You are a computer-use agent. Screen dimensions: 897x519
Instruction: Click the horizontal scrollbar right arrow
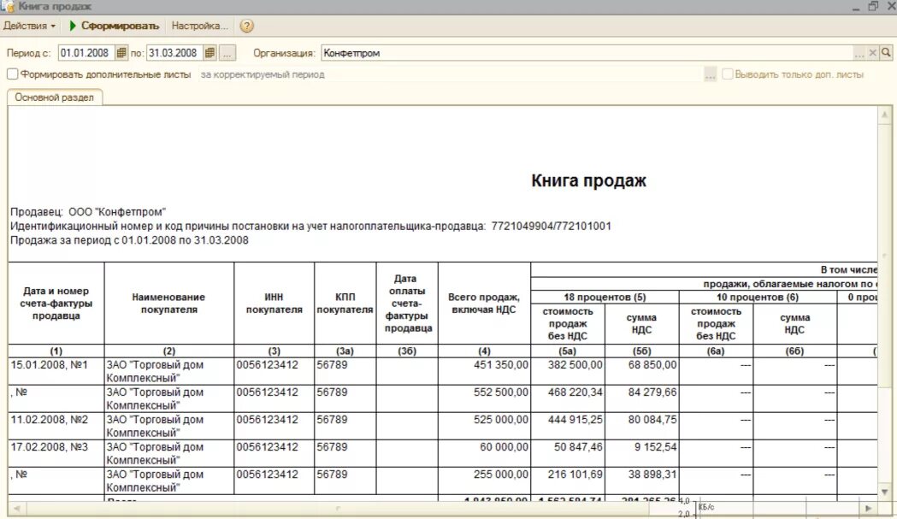click(x=869, y=508)
